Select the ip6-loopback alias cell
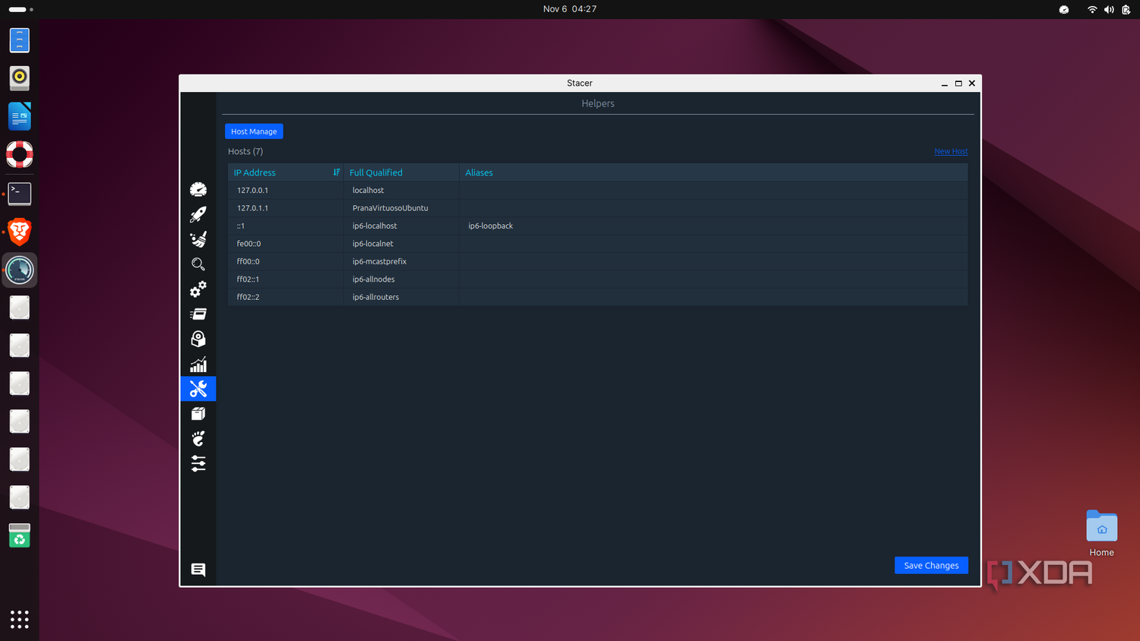This screenshot has height=641, width=1140. coord(713,226)
